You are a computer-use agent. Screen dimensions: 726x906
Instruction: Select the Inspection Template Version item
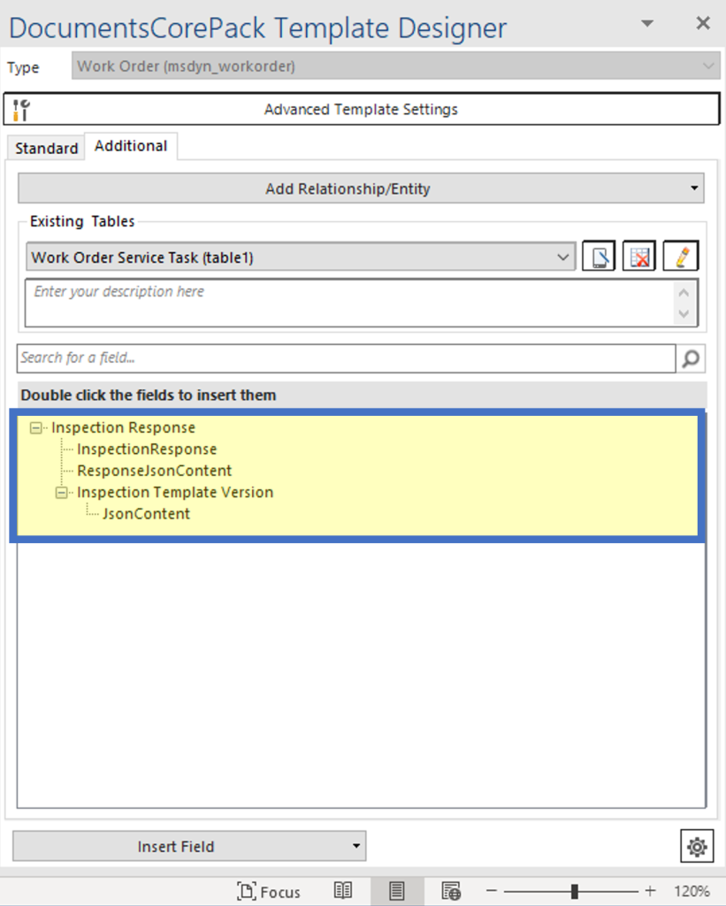[175, 493]
